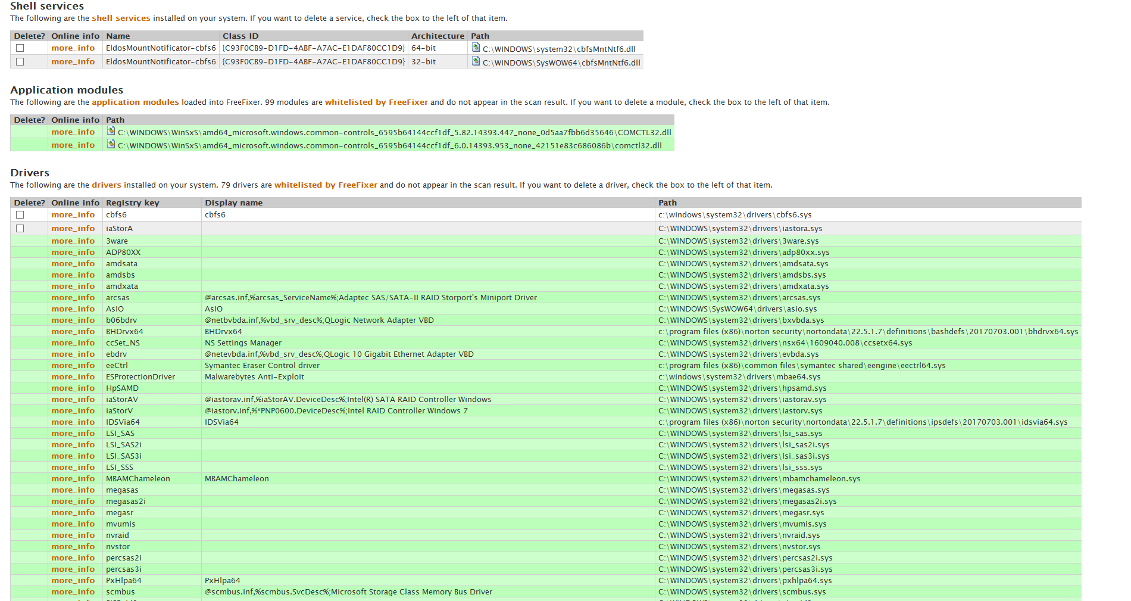Click the mbae64.sys driver path cell

(739, 377)
